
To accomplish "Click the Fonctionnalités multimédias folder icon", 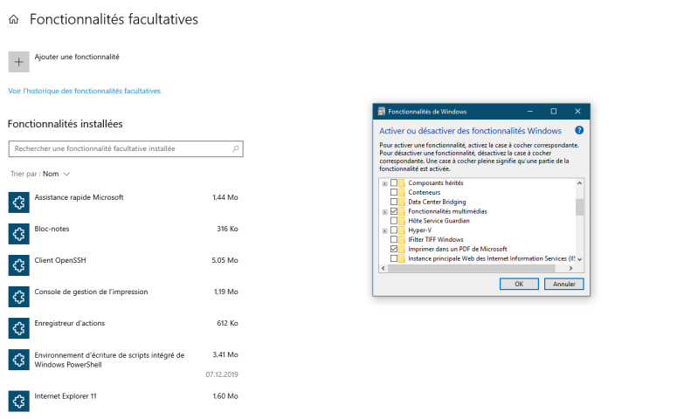I will click(x=402, y=211).
